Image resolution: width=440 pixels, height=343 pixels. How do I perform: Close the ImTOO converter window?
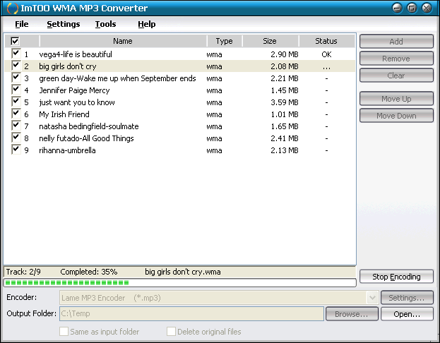[427, 8]
